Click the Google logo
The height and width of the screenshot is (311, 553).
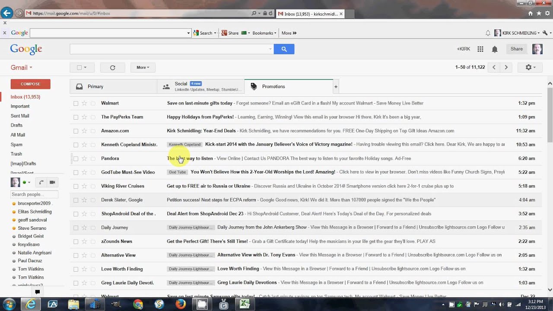(26, 49)
